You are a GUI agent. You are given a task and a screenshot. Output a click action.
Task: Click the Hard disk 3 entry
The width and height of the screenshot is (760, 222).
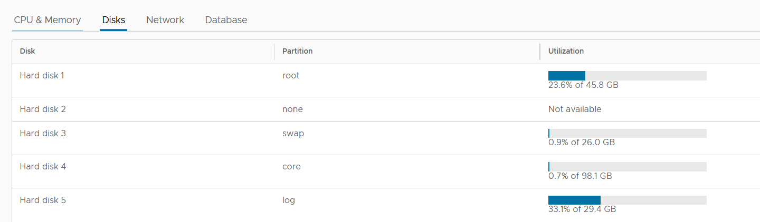[x=43, y=133]
